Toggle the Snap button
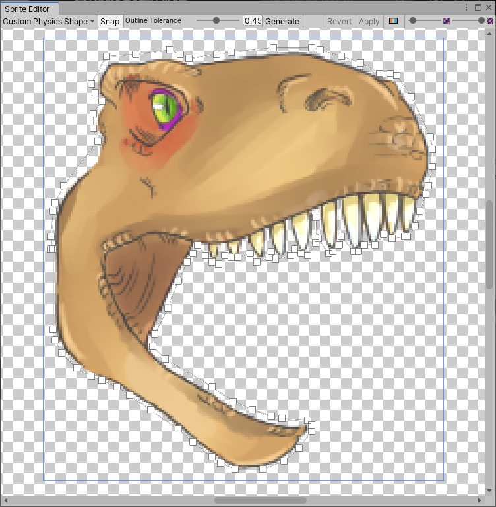Viewport: 496px width, 507px height. point(110,21)
